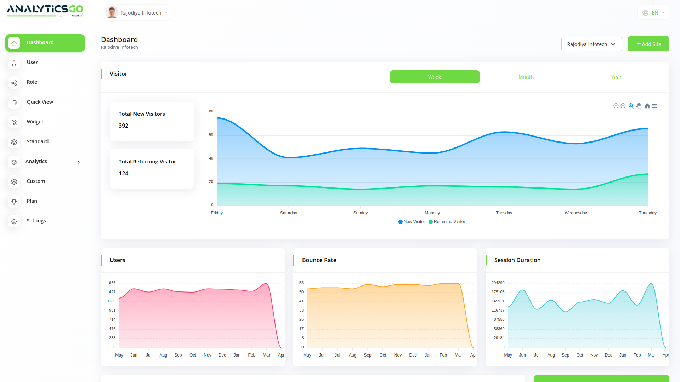
Task: Click the AnalyticsGo logo
Action: coord(45,10)
